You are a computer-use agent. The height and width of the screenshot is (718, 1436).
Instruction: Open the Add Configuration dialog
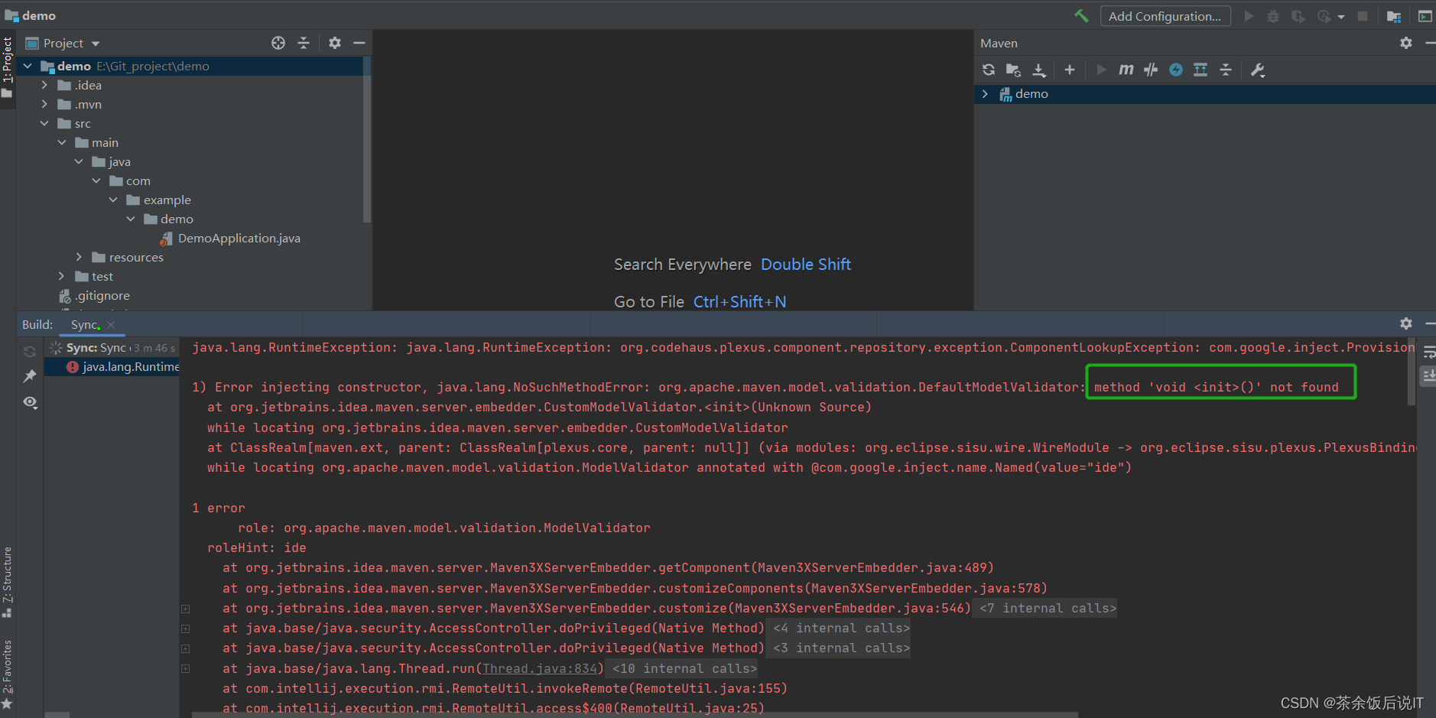coord(1164,15)
